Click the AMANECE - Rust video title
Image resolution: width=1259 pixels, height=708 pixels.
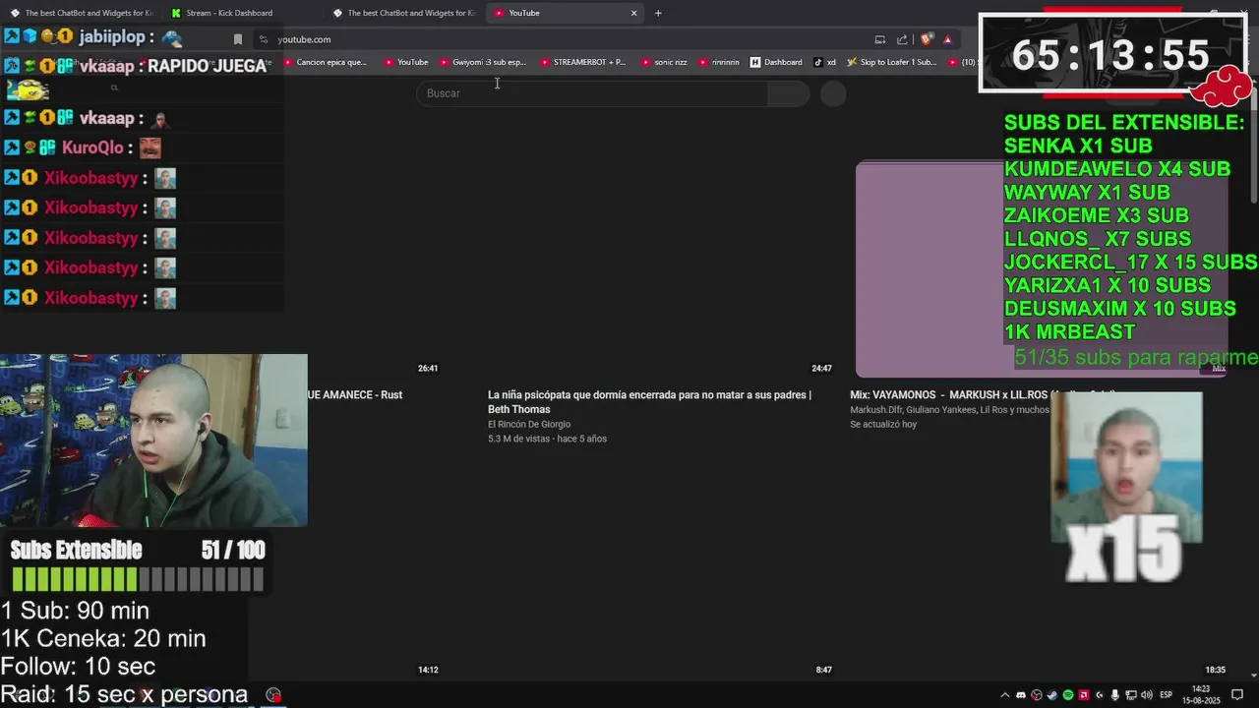[355, 395]
